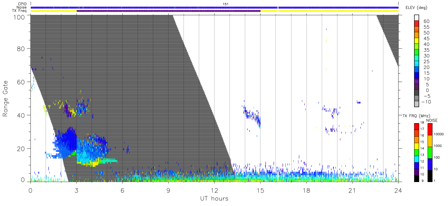Image resolution: width=448 pixels, height=206 pixels.
Task: Select the 'TX Freq' row label
Action: point(20,11)
